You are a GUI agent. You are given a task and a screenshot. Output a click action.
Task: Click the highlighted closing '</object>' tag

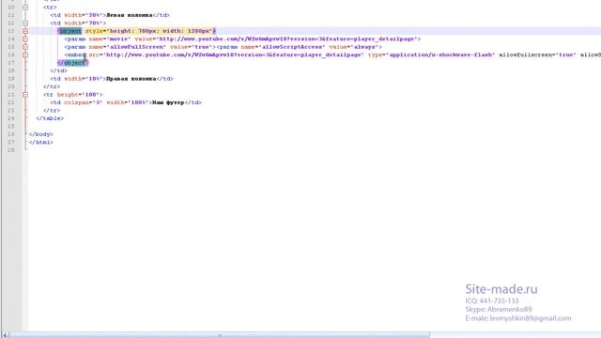click(x=73, y=63)
